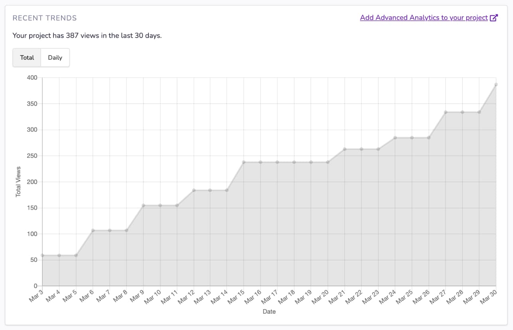
Task: Click the Date axis label
Action: 269,311
